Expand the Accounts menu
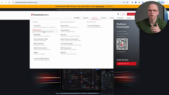The height and width of the screenshot is (95, 169). tap(104, 18)
